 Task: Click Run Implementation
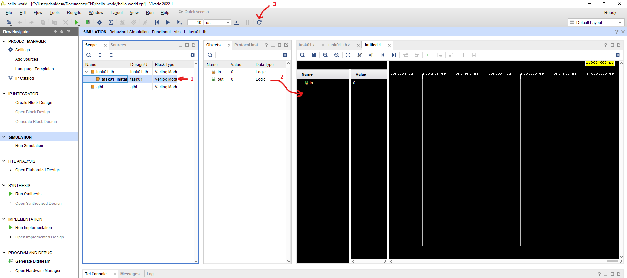tap(33, 228)
